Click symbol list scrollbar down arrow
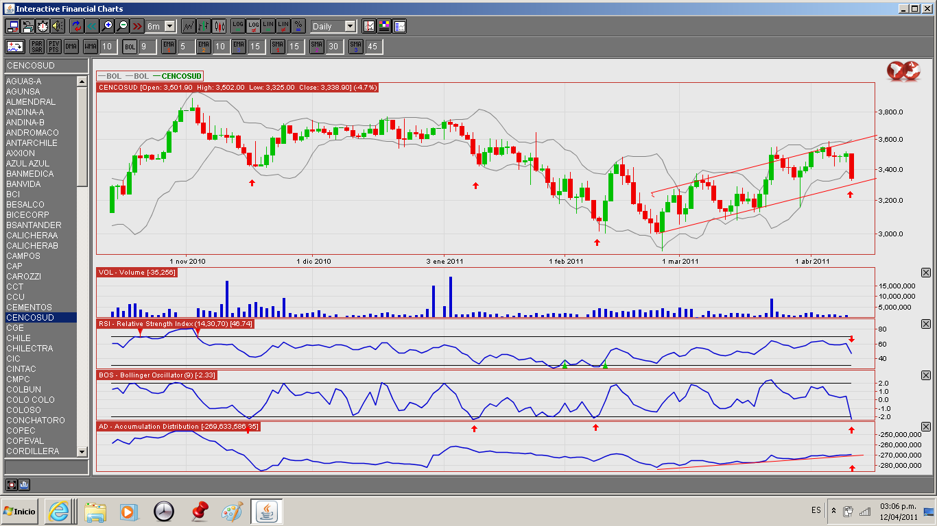The width and height of the screenshot is (937, 526). pyautogui.click(x=82, y=451)
